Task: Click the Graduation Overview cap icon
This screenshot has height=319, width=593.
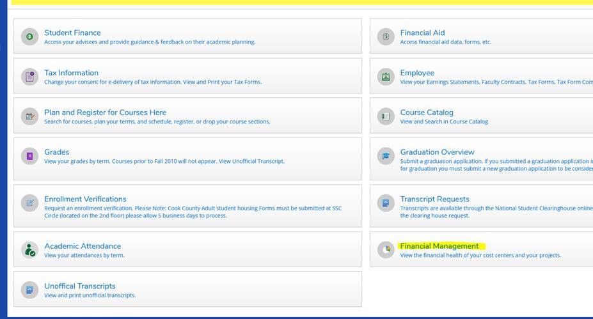Action: [386, 156]
